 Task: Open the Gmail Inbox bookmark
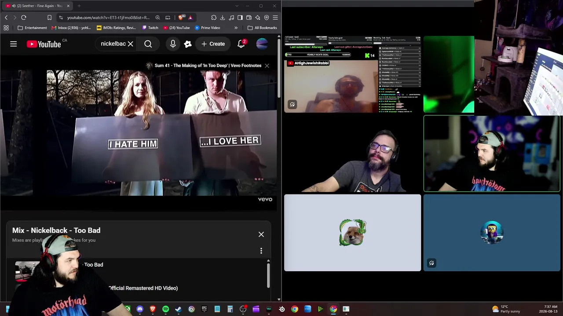pyautogui.click(x=71, y=28)
